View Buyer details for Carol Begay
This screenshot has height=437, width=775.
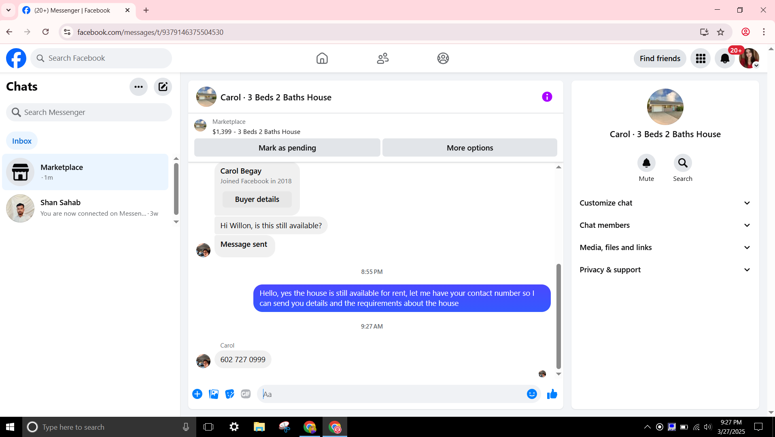click(x=257, y=199)
